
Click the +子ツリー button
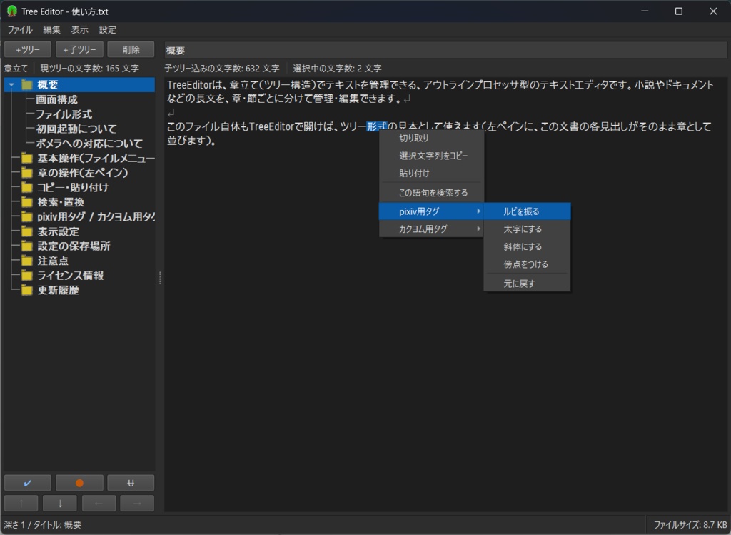pos(79,49)
